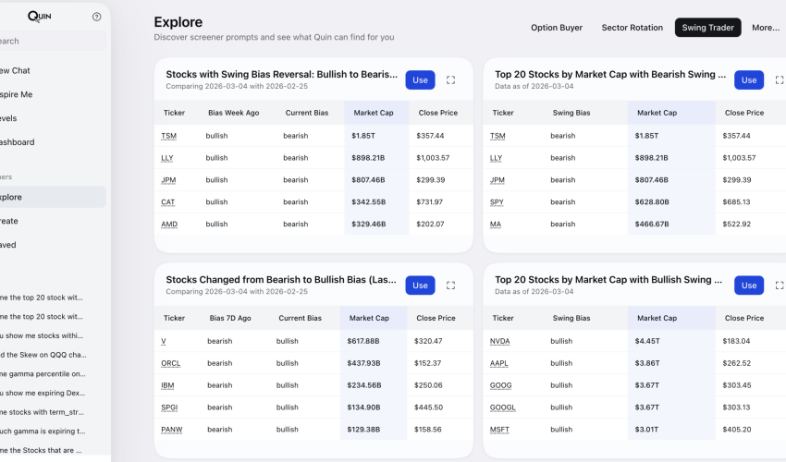Click LLY ticker in Swing Bias Reversal card

[x=167, y=158]
